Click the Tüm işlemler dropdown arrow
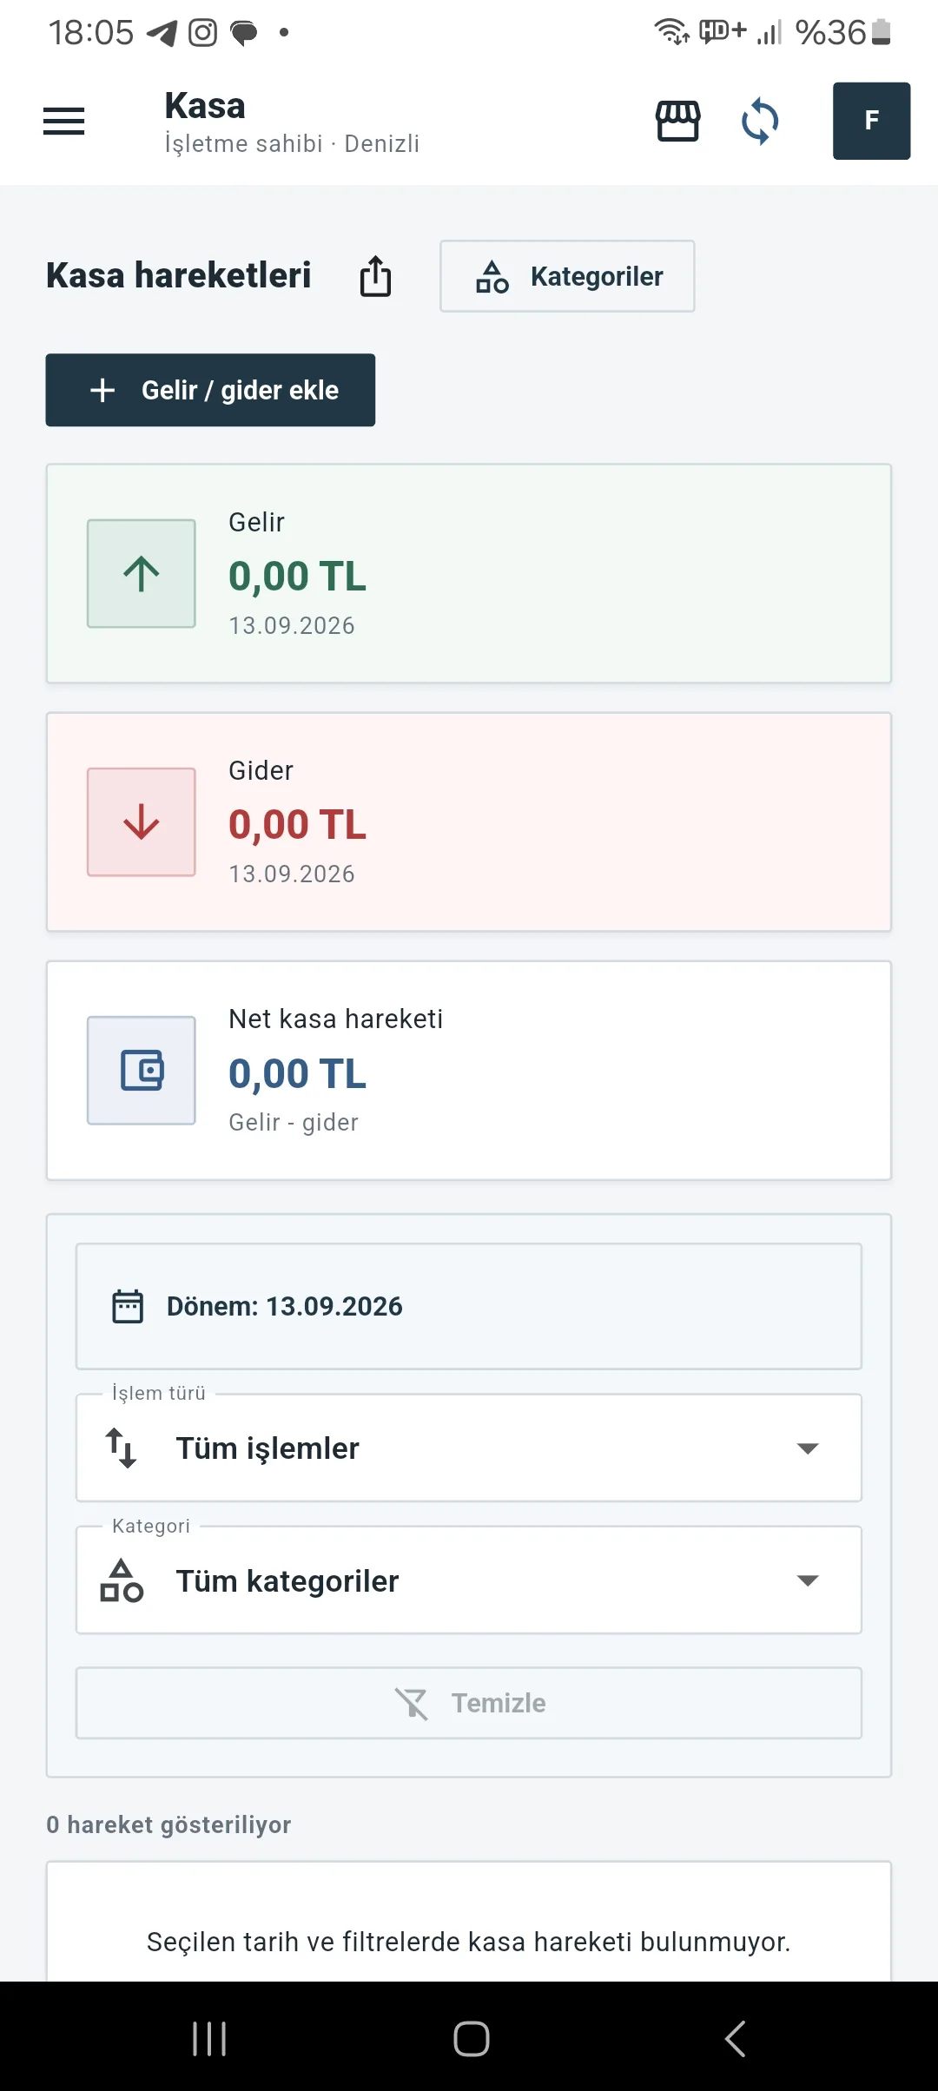 point(808,1448)
